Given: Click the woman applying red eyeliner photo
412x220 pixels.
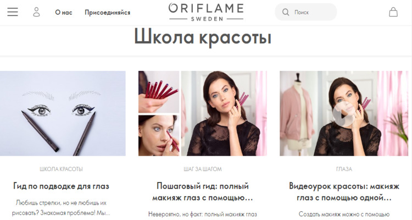Looking at the screenshot, I should [159, 135].
